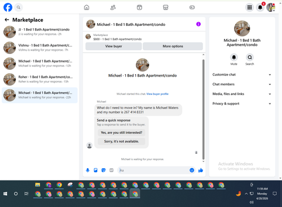Click the taskbar clock showing 11:59 AM
Viewport: 282px width, 207px height.
coord(262,193)
